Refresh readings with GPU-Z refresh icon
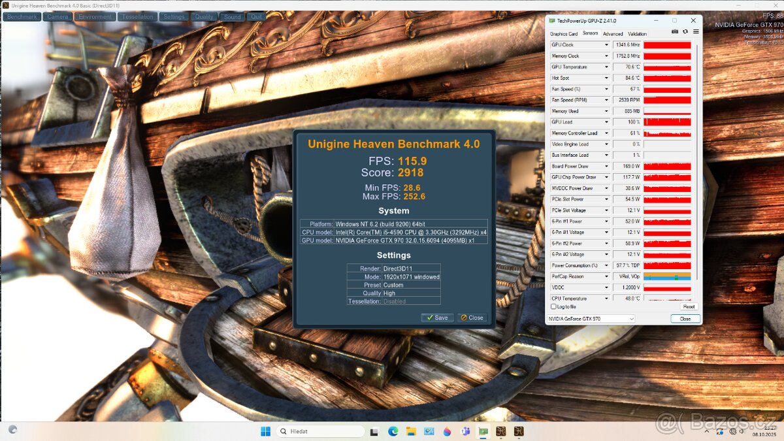This screenshot has height=441, width=784. click(x=685, y=31)
